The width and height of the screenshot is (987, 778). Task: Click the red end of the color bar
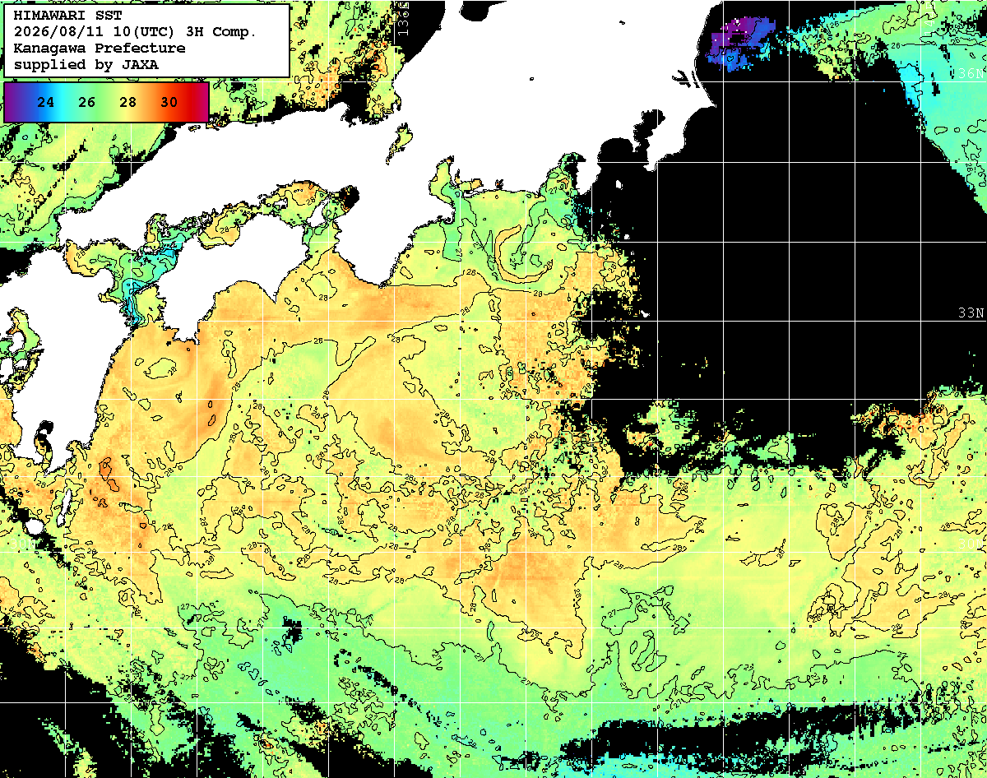click(199, 102)
